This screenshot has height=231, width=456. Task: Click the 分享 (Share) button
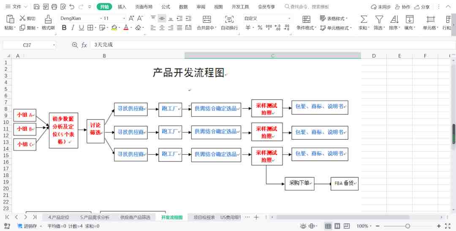tap(422, 7)
